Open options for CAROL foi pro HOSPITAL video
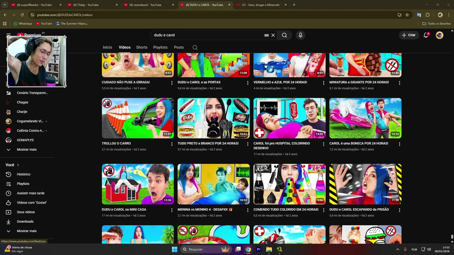The width and height of the screenshot is (454, 255). click(323, 144)
